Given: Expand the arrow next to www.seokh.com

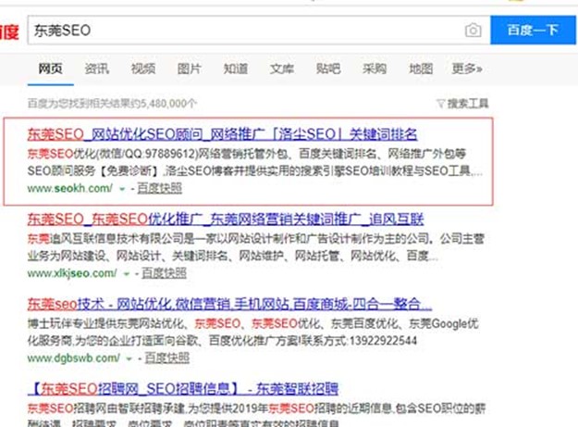Looking at the screenshot, I should point(123,189).
